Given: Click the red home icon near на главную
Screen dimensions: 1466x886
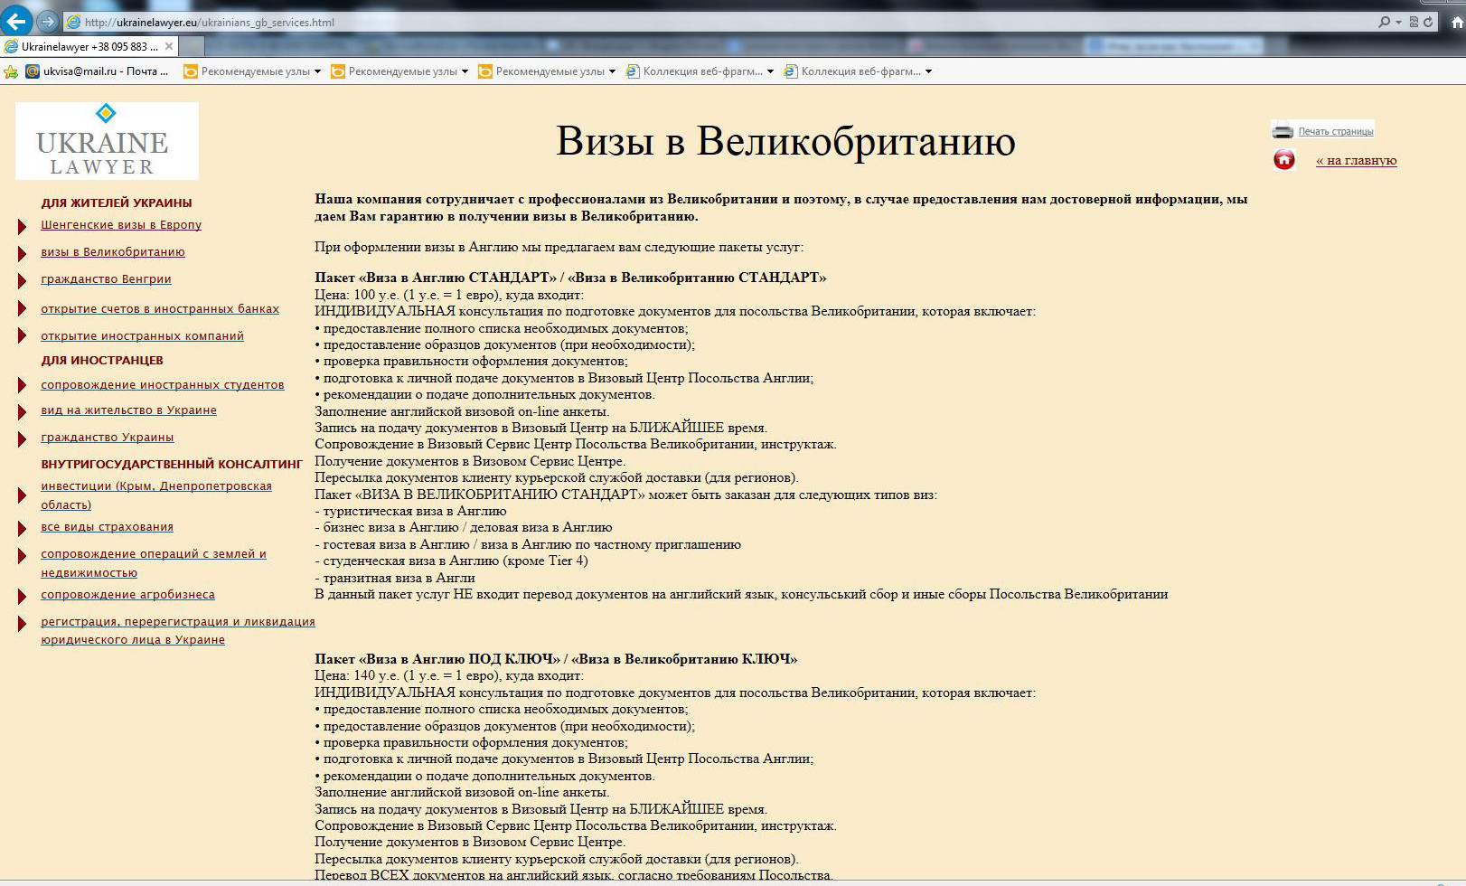Looking at the screenshot, I should click(1283, 159).
